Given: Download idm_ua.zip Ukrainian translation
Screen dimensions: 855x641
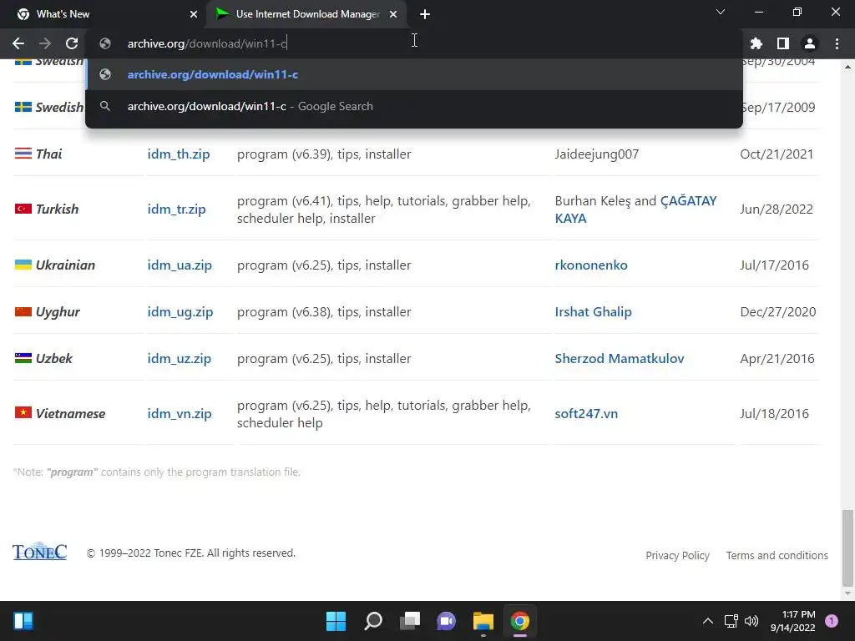Looking at the screenshot, I should pos(180,265).
